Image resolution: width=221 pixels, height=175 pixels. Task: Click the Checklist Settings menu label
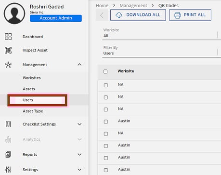[x=39, y=124]
